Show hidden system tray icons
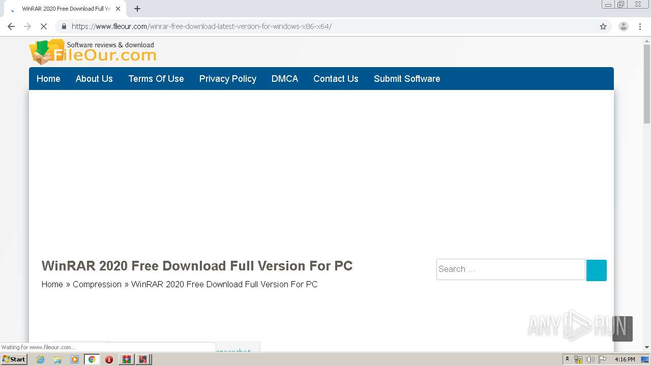The height and width of the screenshot is (366, 651). (567, 359)
